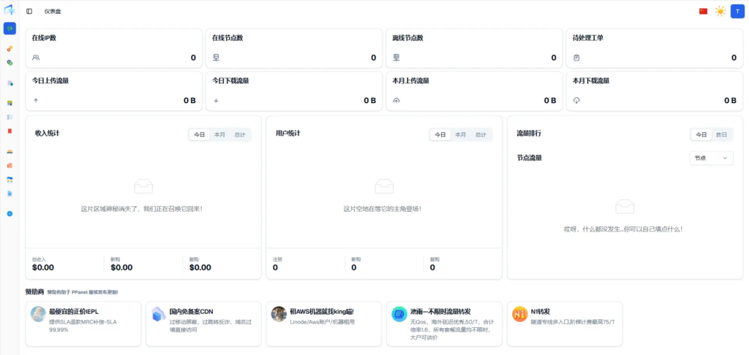
Task: Click the 待处理工单 statistics card
Action: [653, 48]
